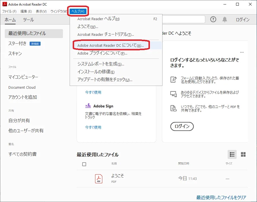
Task: Click the ようこそ PDF file icon
Action: pyautogui.click(x=99, y=178)
